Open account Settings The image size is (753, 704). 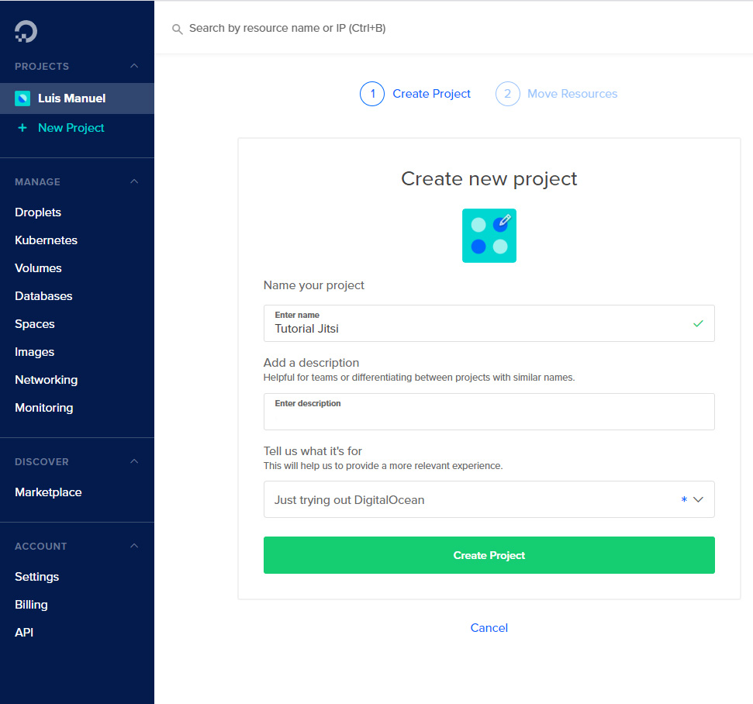(x=37, y=577)
